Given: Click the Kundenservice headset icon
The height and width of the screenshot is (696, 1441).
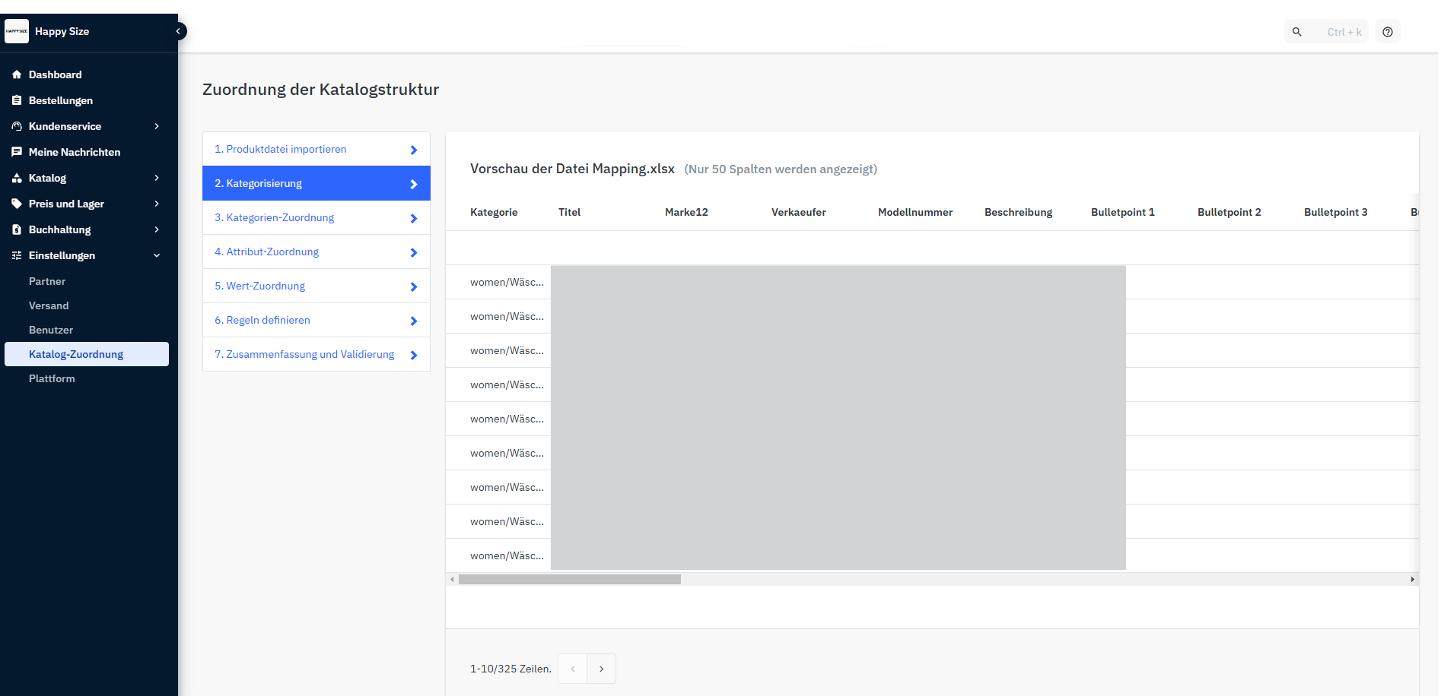Looking at the screenshot, I should pyautogui.click(x=17, y=126).
